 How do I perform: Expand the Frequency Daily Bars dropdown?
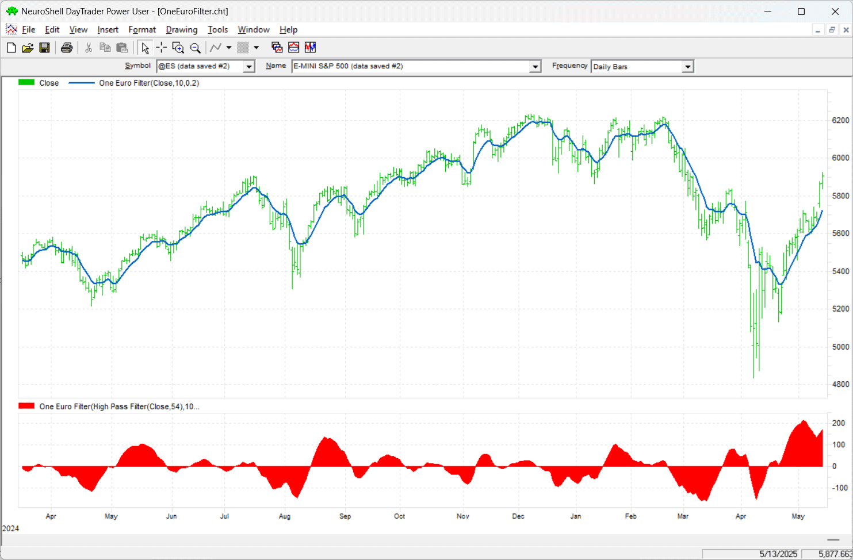[687, 67]
